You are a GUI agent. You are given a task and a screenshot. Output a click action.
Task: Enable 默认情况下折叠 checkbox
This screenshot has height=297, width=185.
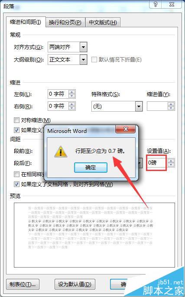click(x=94, y=60)
